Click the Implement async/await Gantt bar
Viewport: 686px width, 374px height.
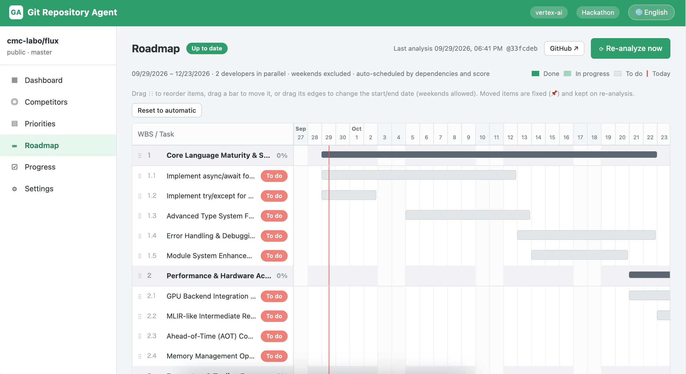coord(419,175)
